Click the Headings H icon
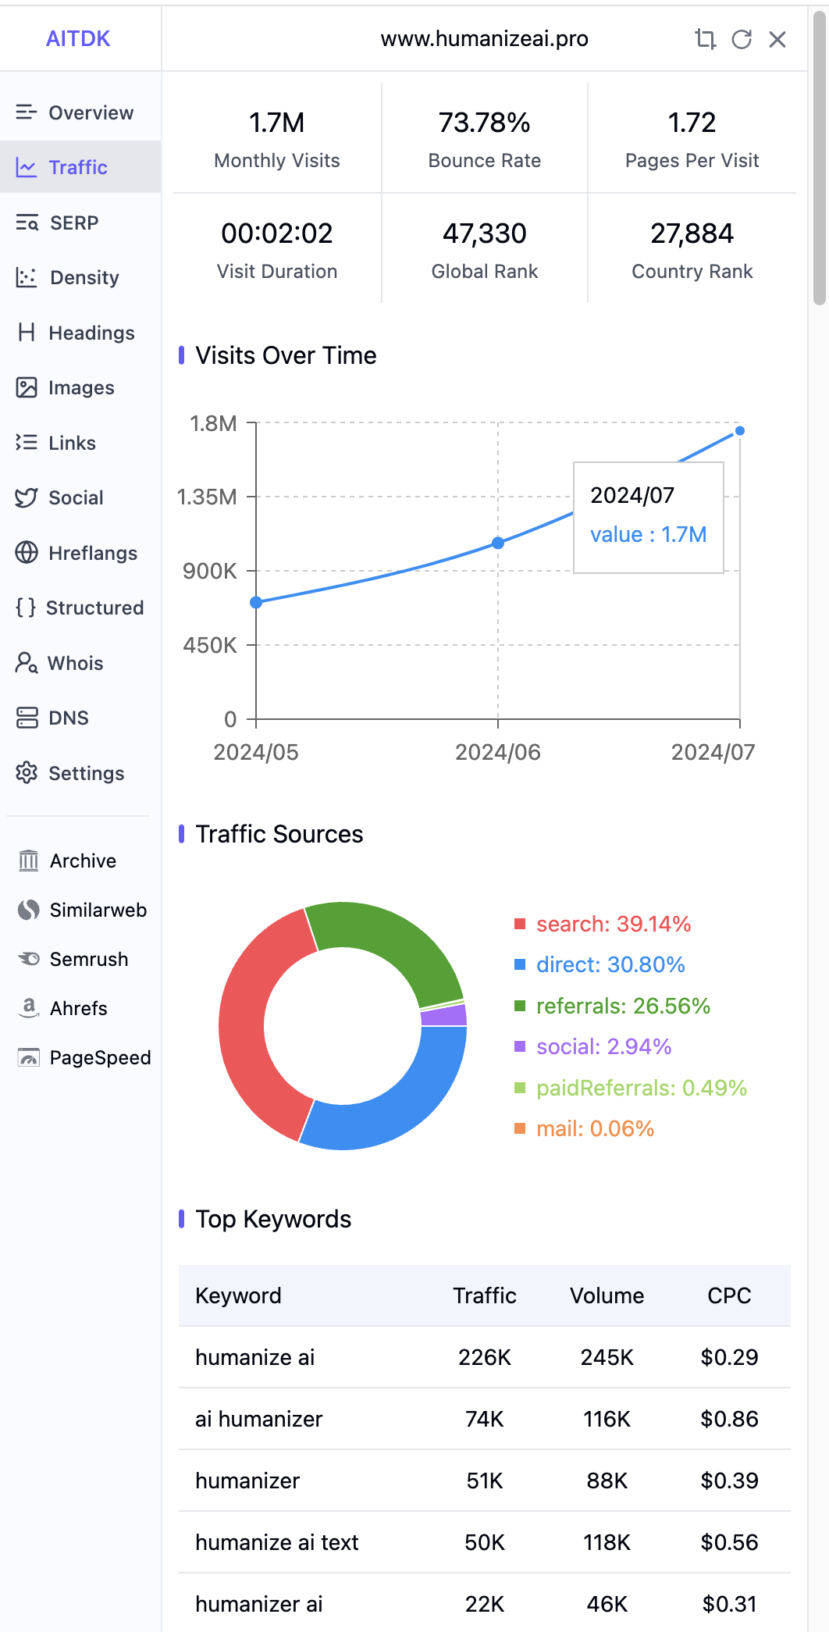The height and width of the screenshot is (1632, 829). pyautogui.click(x=27, y=333)
